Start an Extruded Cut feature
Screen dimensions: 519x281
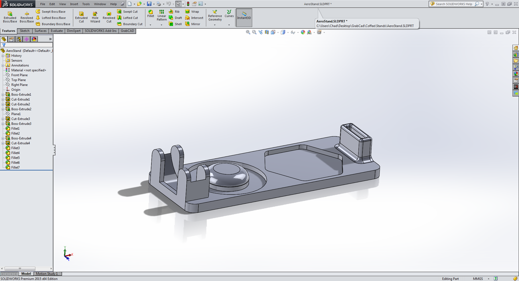[x=81, y=17]
